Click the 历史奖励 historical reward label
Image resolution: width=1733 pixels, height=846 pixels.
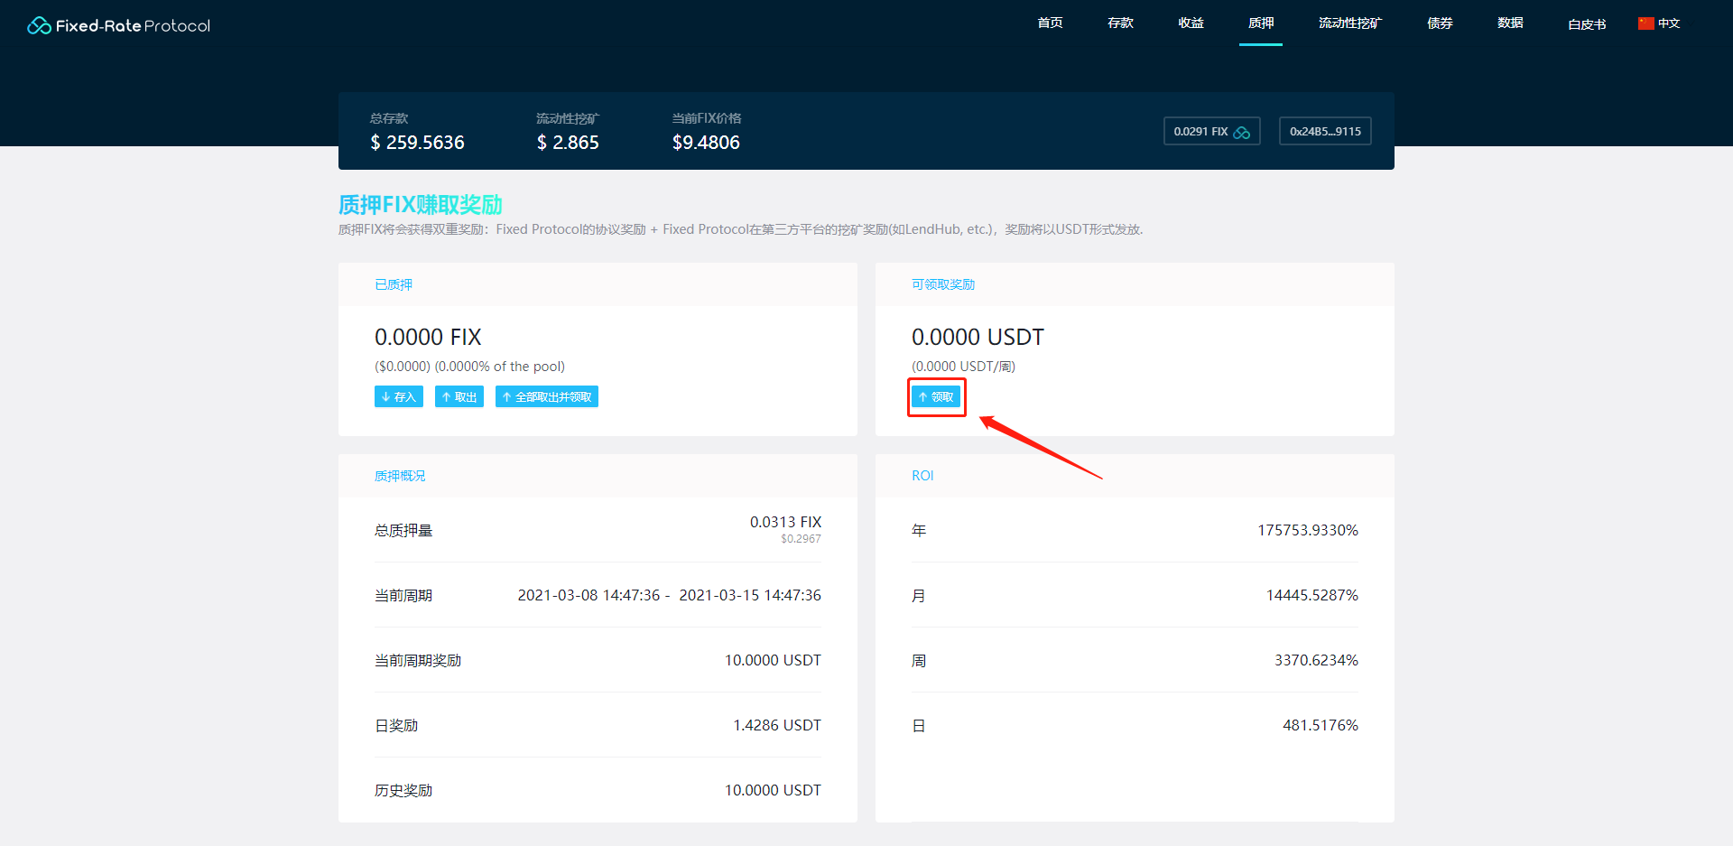click(403, 790)
